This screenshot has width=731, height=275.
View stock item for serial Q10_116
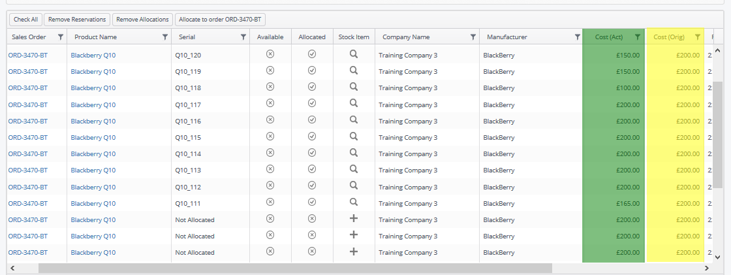pos(354,120)
